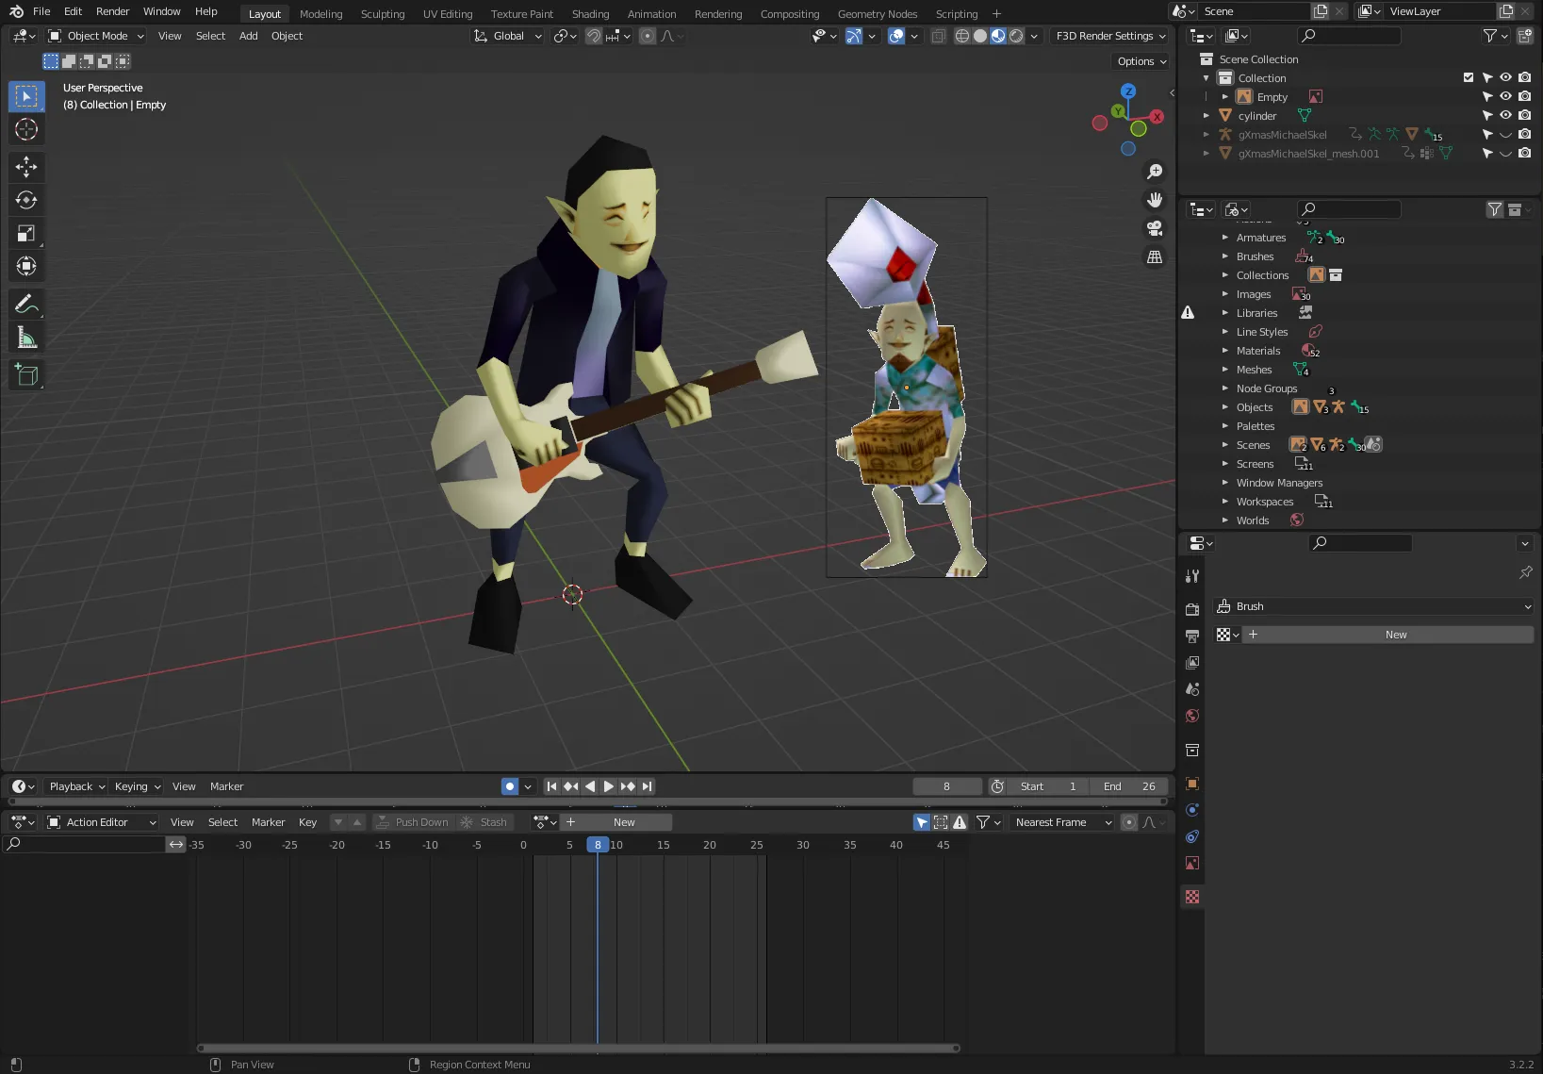Hide the cylinder object in outliner
Viewport: 1543px width, 1074px height.
click(x=1505, y=115)
